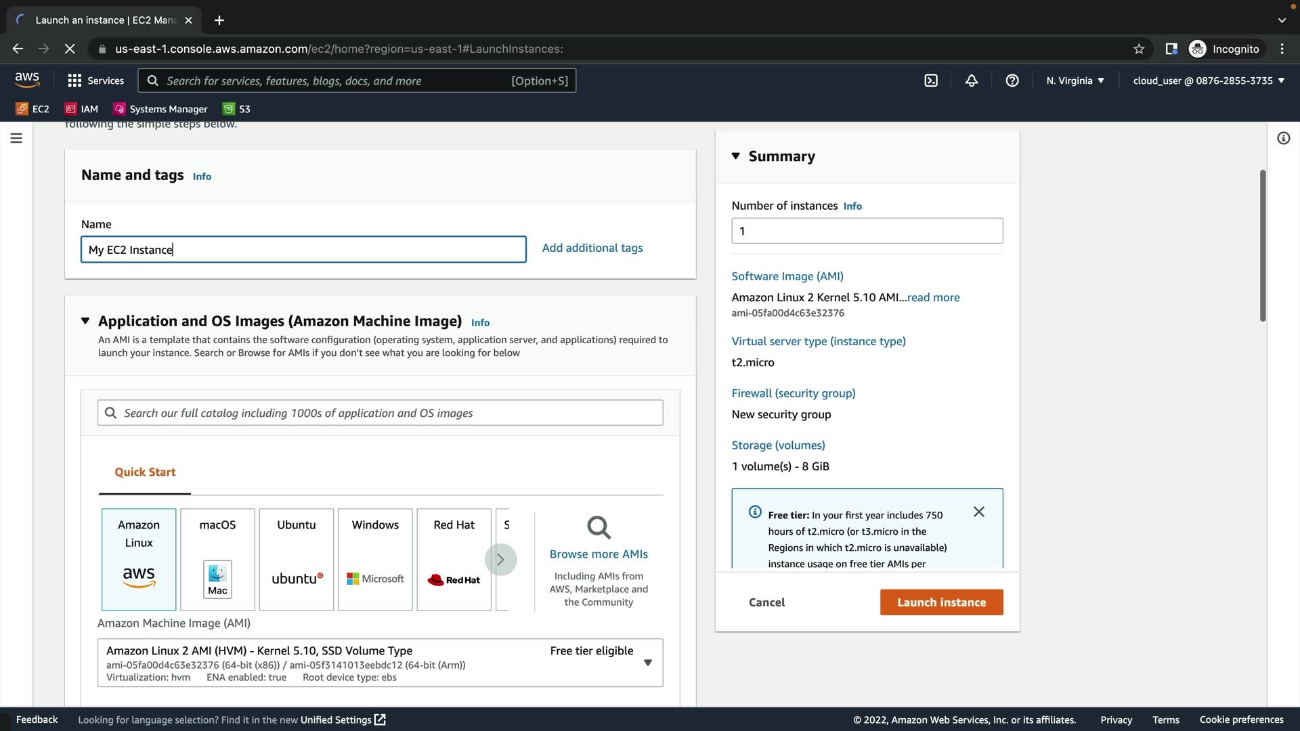This screenshot has width=1300, height=731.
Task: Click Add additional tags link
Action: coord(592,248)
